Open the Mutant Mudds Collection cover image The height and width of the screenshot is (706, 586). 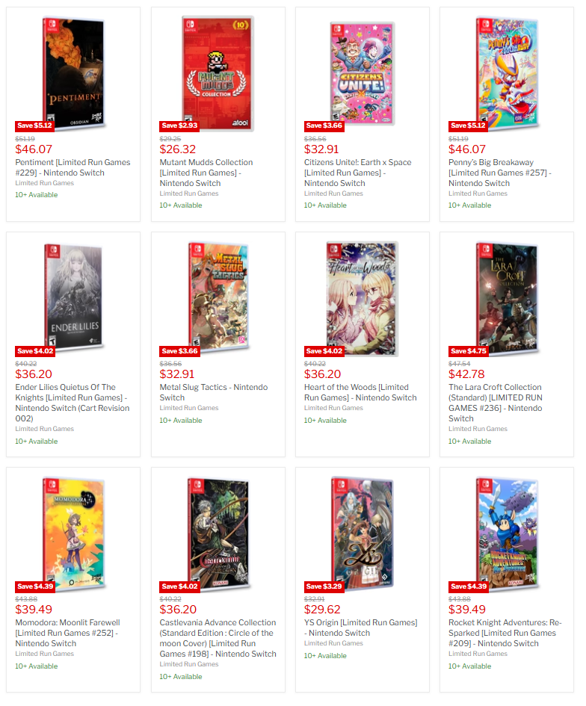(x=218, y=73)
